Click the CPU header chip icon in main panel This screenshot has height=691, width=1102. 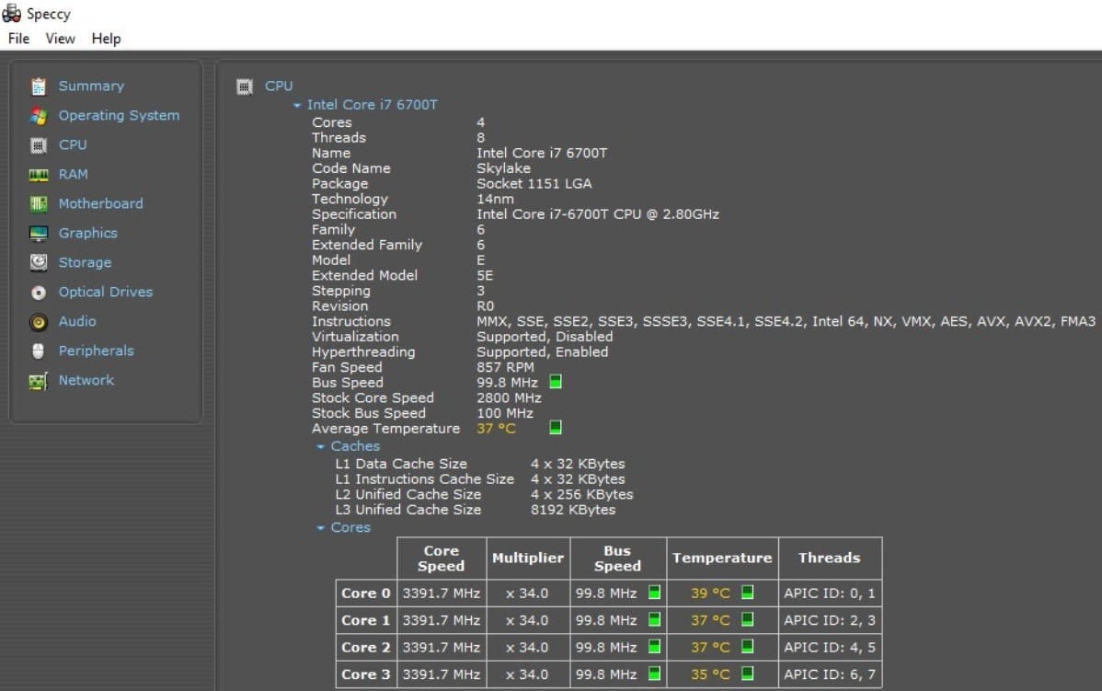[245, 87]
